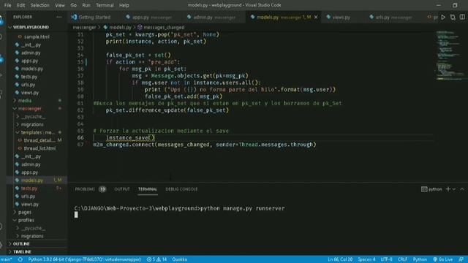Run Python file with play button
The width and height of the screenshot is (468, 263).
coord(443,18)
